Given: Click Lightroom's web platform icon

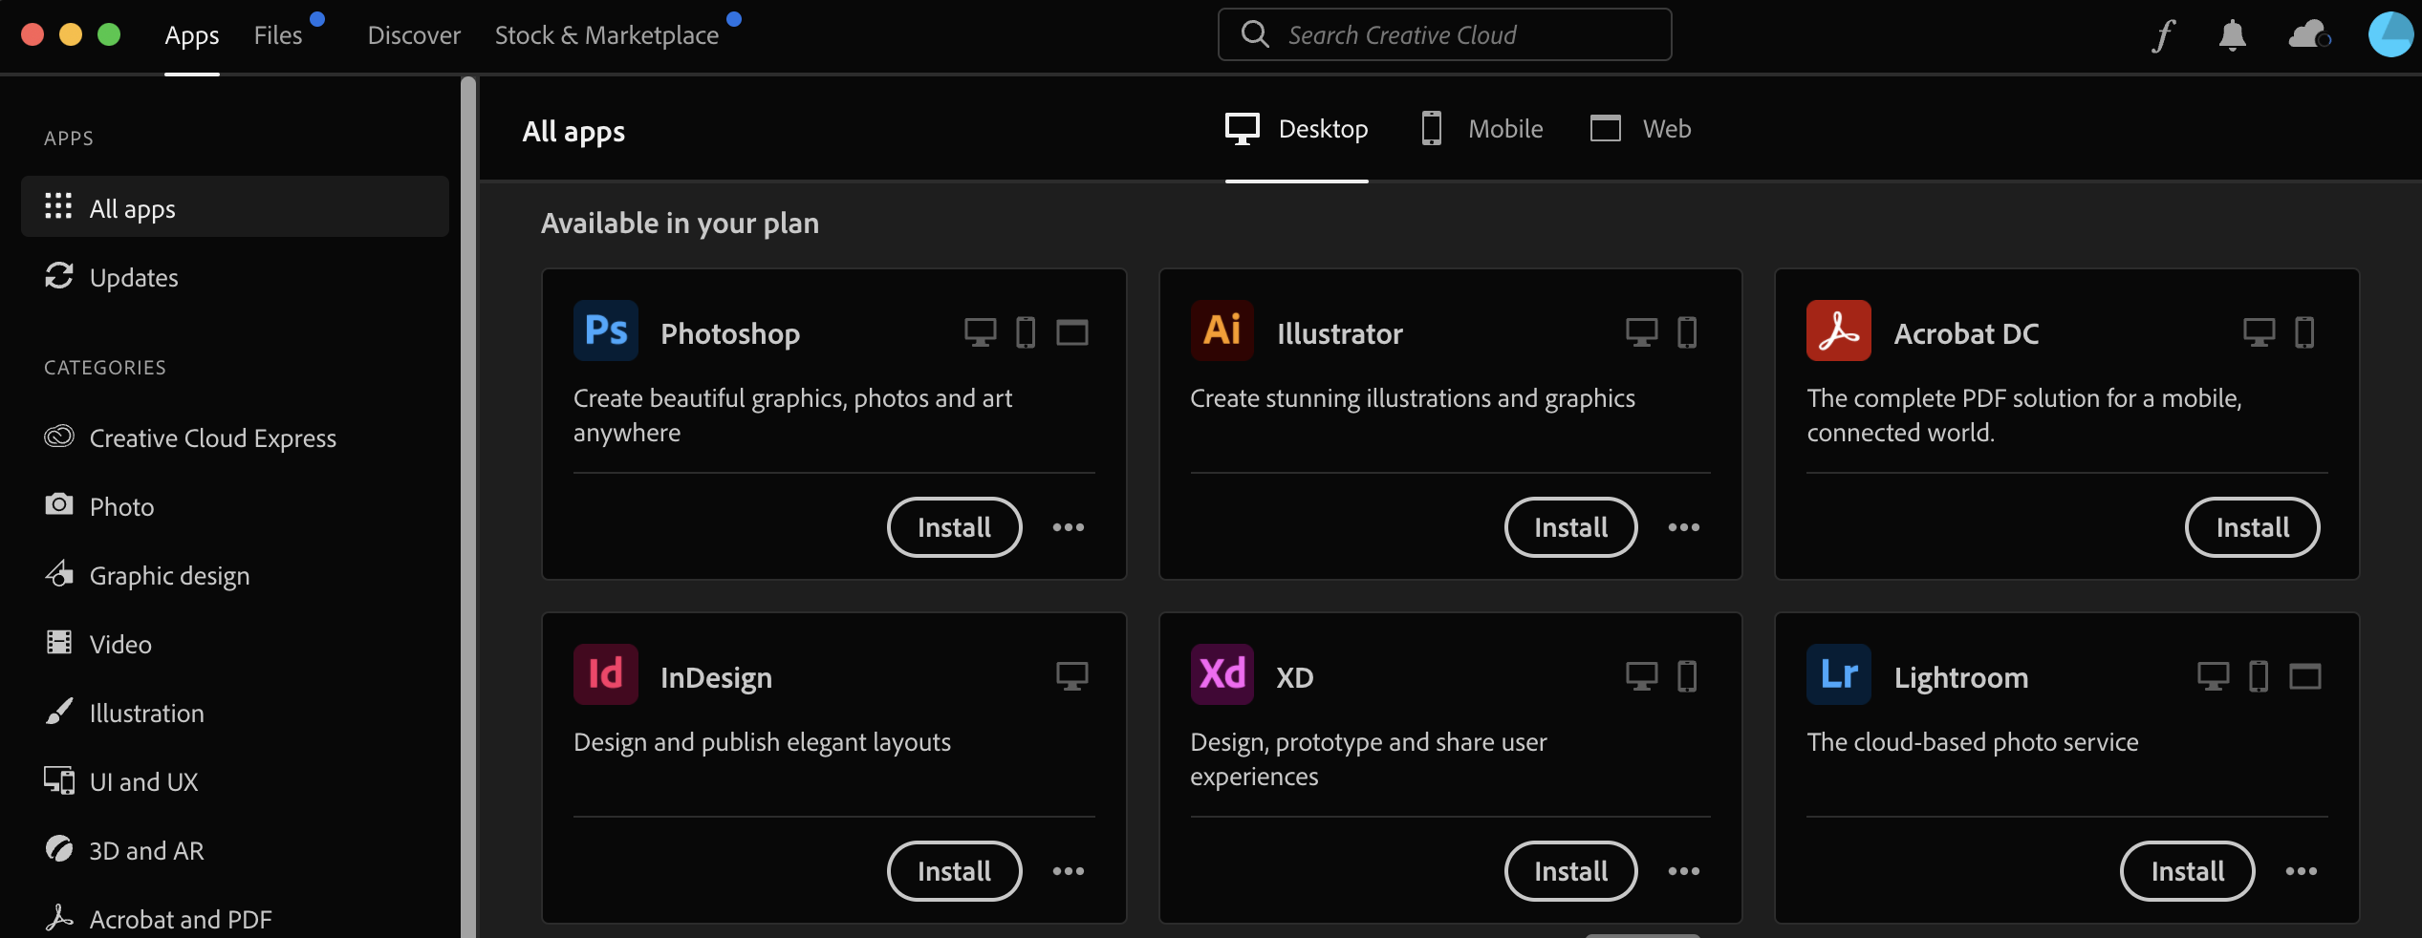Looking at the screenshot, I should pos(2305,676).
